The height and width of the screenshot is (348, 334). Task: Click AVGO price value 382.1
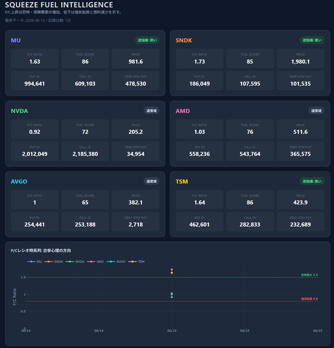coord(136,203)
